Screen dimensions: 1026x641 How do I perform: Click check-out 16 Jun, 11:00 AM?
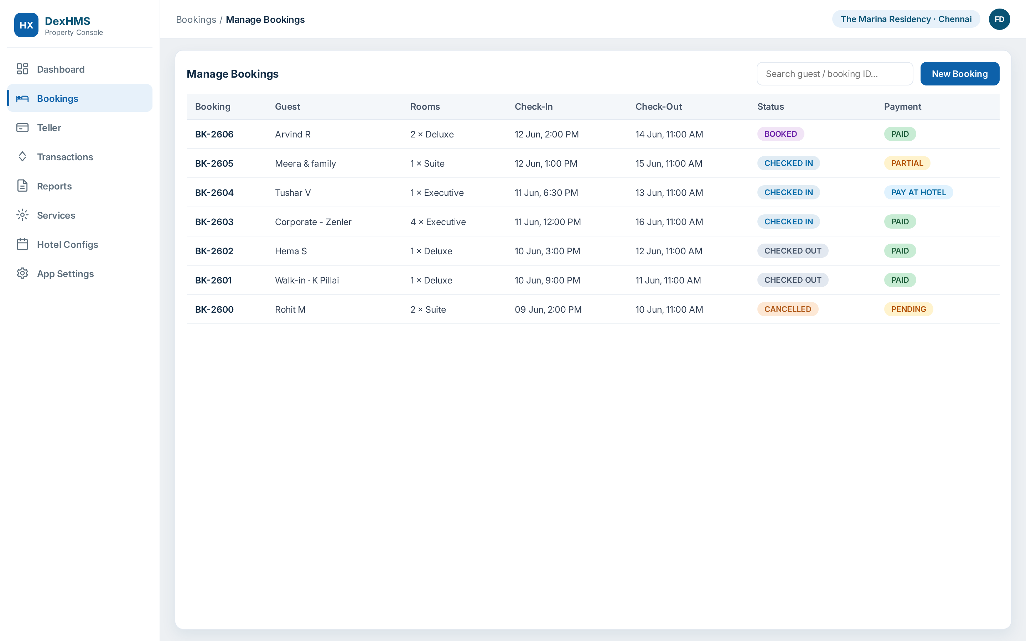669,222
